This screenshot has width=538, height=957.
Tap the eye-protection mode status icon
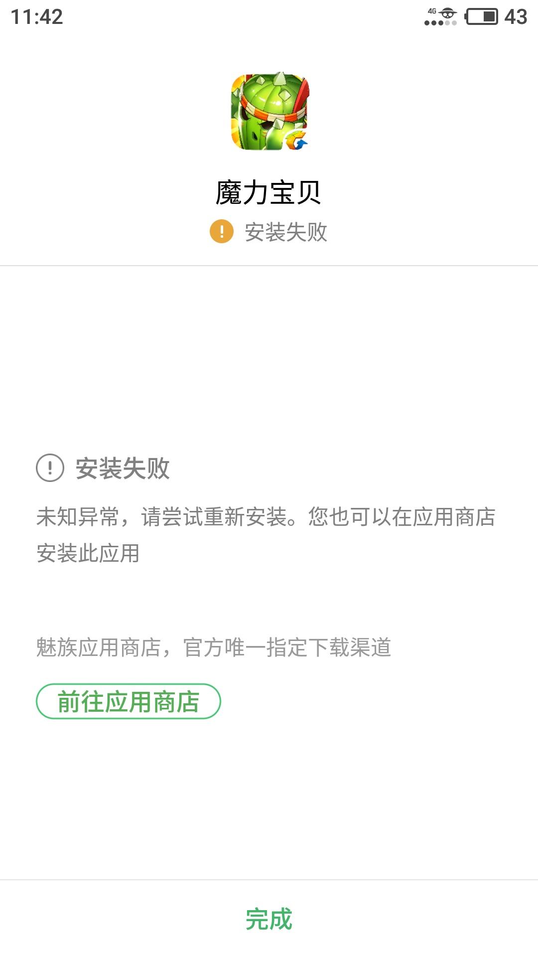[448, 13]
